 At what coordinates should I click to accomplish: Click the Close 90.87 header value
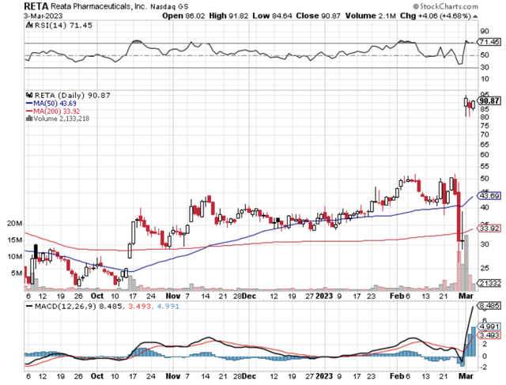318,16
